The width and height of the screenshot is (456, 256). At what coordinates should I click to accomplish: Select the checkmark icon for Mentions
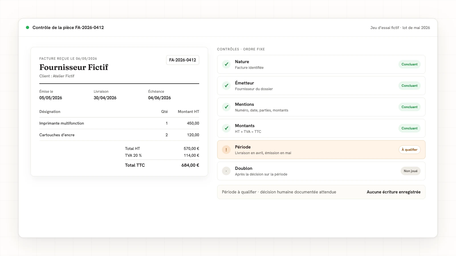226,107
